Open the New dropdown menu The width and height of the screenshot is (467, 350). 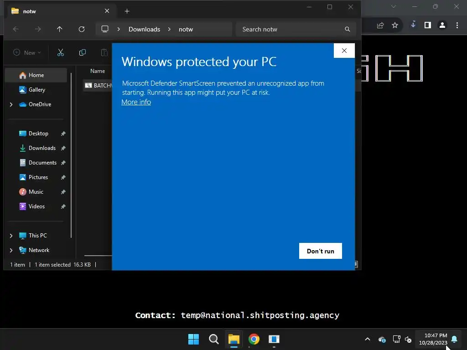27,53
